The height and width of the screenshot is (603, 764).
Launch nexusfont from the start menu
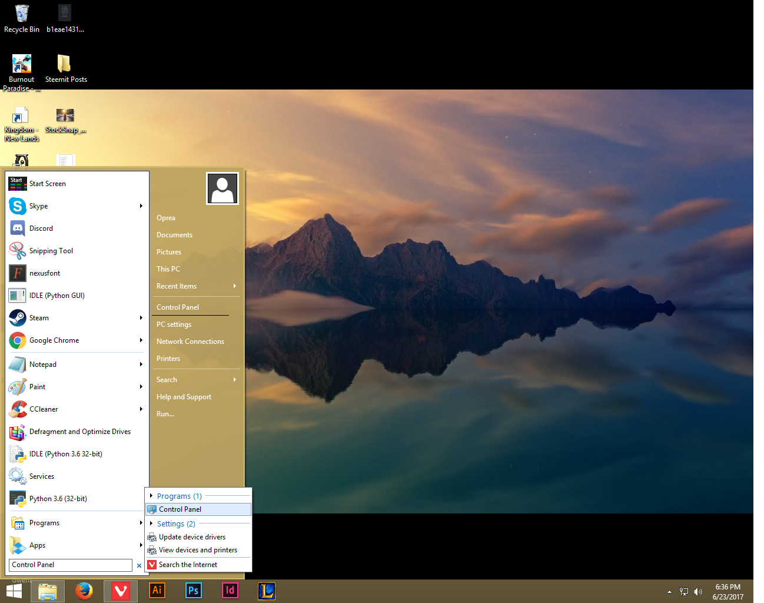(x=77, y=273)
